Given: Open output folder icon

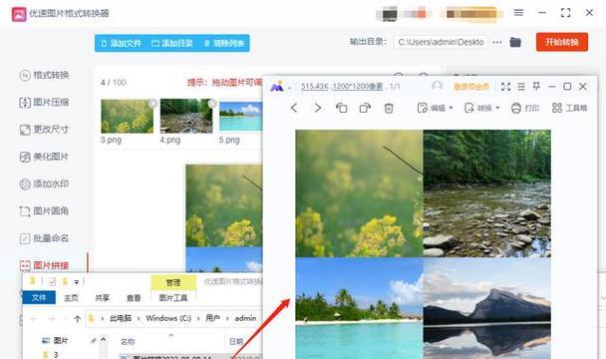Looking at the screenshot, I should click(x=515, y=42).
